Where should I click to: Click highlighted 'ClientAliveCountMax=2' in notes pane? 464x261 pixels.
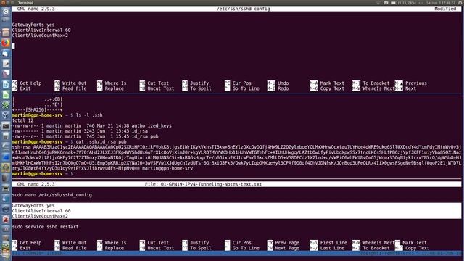pos(40,216)
